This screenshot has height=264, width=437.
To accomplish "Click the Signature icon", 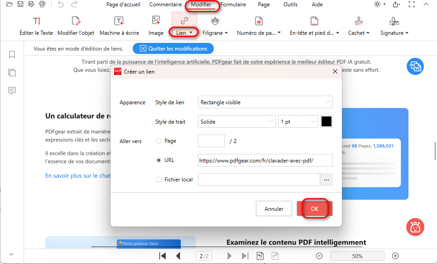I will (x=394, y=21).
